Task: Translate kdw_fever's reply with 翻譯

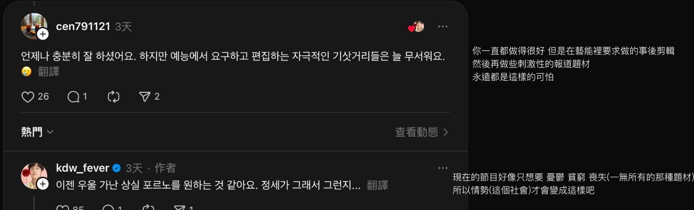Action: click(x=377, y=186)
